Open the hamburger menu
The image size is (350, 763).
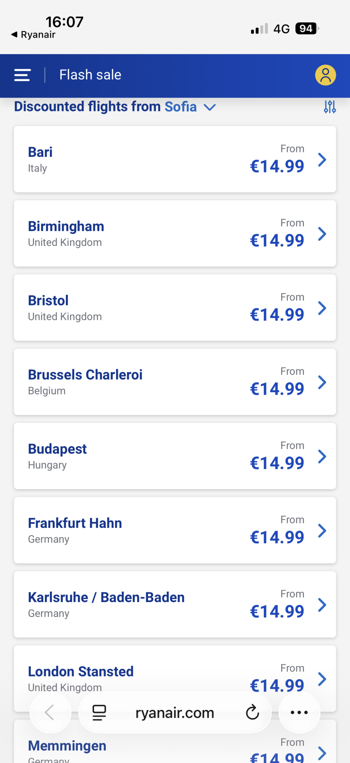pyautogui.click(x=22, y=75)
